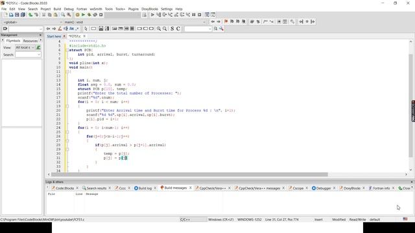Save the file with the Save icon

17,15
